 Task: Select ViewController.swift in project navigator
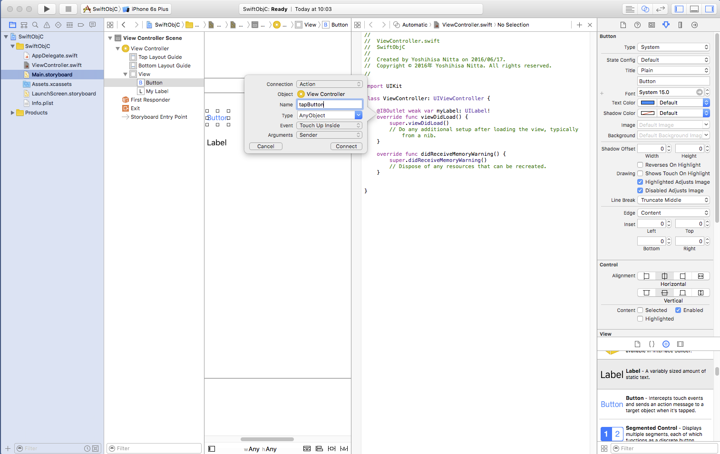[x=57, y=65]
